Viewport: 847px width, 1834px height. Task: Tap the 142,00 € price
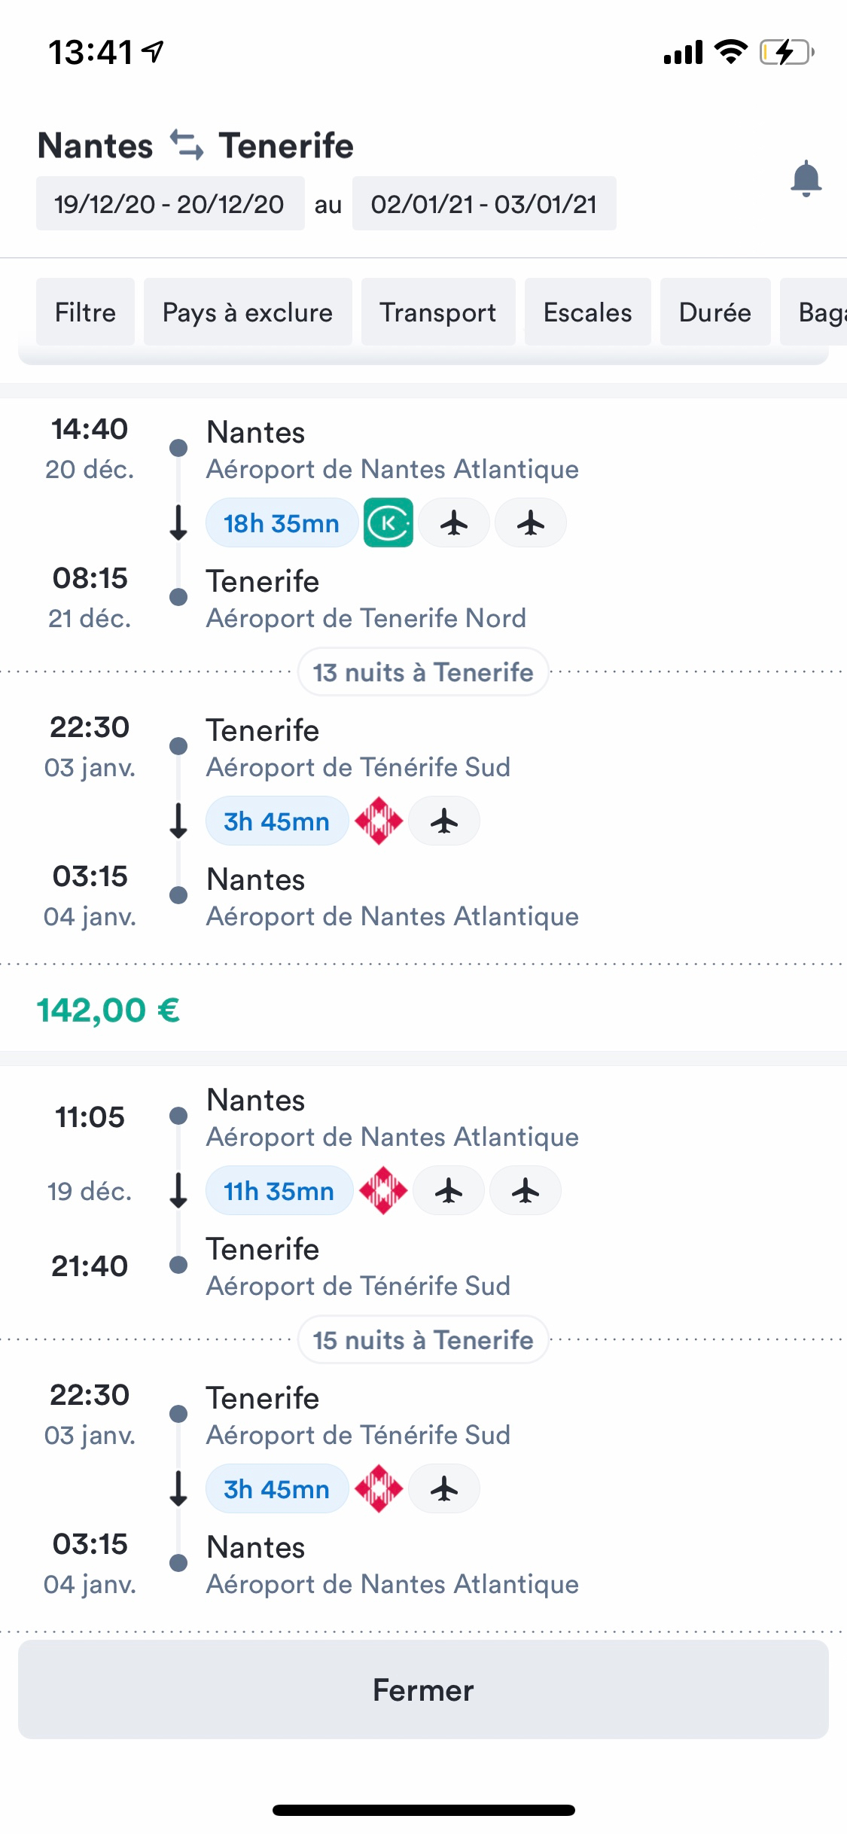[108, 1010]
